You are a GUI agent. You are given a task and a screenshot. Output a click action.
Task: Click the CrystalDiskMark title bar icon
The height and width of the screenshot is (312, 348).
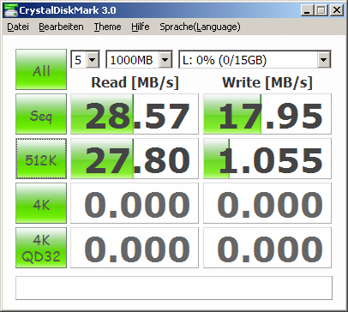pos(11,10)
